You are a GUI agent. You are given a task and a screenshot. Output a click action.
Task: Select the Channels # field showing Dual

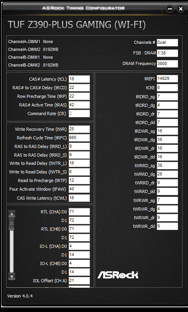pos(167,43)
